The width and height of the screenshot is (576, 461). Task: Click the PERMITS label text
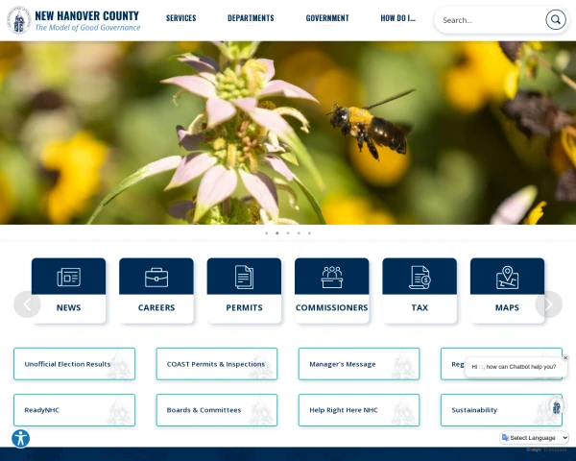click(244, 307)
